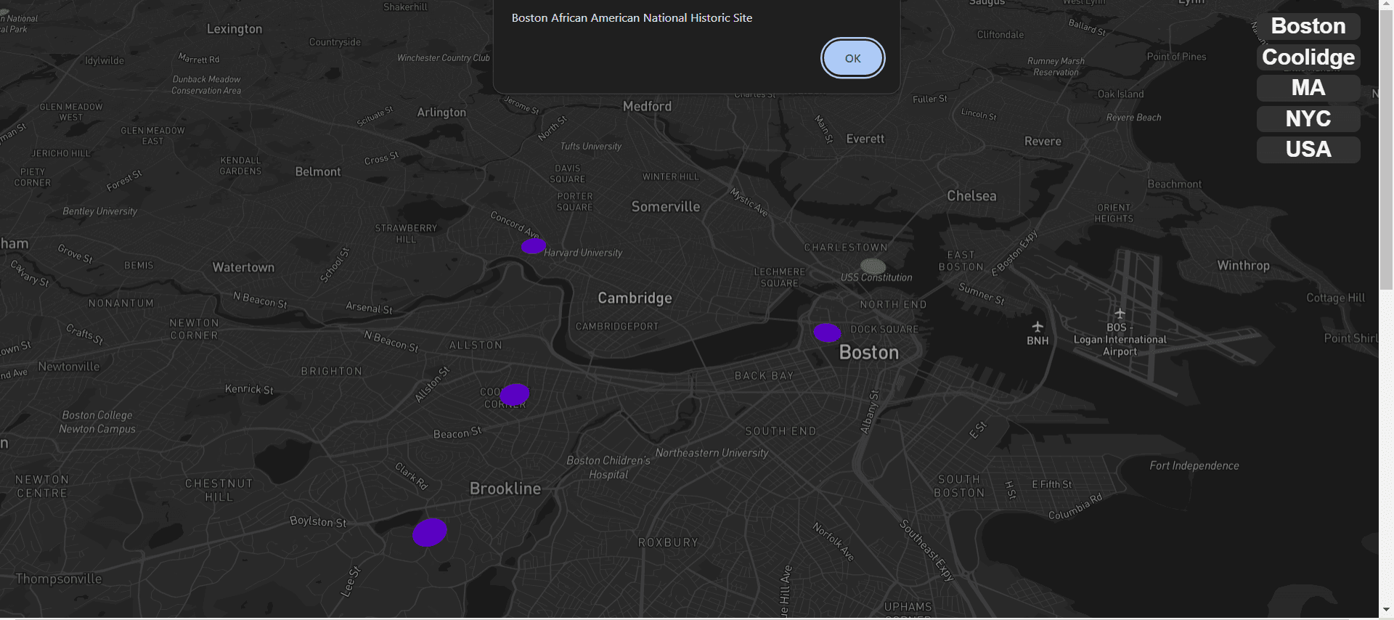Jump to the Coolidge view
Screen dimensions: 1394x620
coord(1308,57)
